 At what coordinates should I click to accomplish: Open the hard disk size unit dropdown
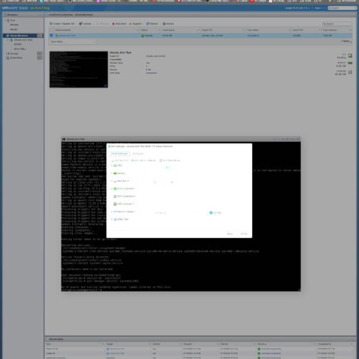(x=172, y=182)
